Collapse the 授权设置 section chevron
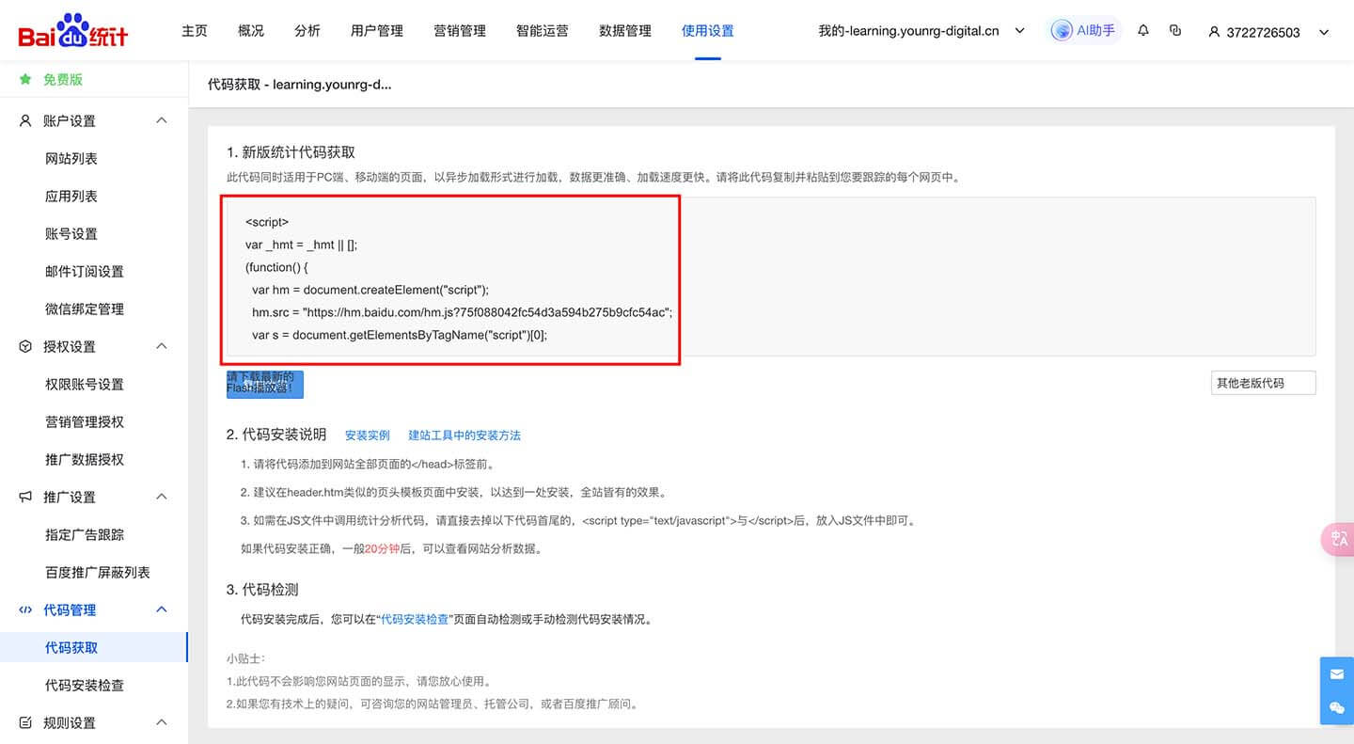The width and height of the screenshot is (1354, 744). (162, 346)
